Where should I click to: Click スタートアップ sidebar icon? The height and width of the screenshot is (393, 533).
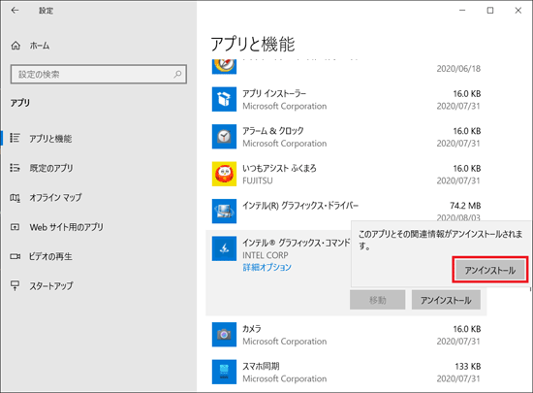[15, 285]
